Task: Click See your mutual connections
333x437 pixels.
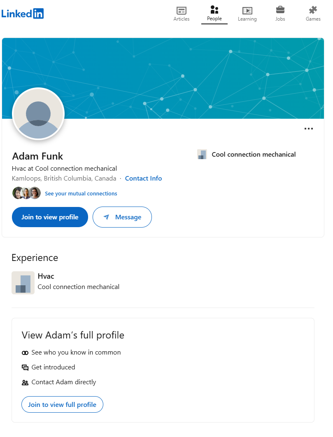Action: click(81, 194)
